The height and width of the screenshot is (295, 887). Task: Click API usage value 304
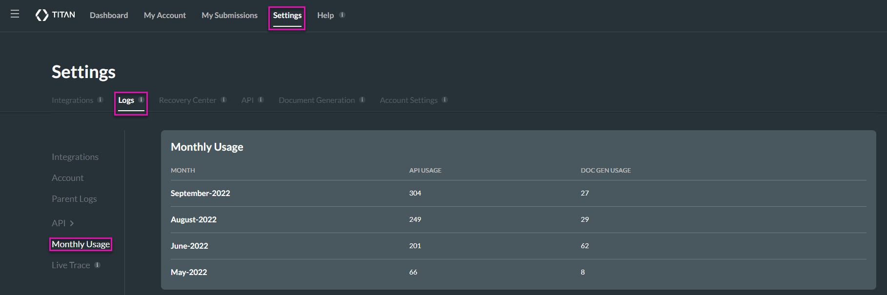pos(415,193)
